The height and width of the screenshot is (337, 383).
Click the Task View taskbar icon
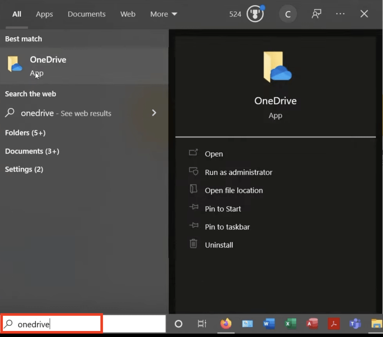(x=202, y=324)
